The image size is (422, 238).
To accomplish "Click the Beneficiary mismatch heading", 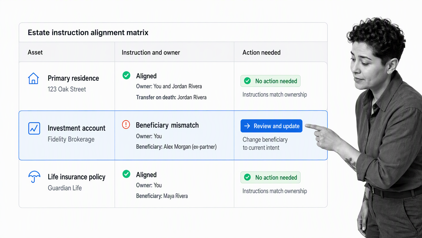I will pyautogui.click(x=167, y=125).
